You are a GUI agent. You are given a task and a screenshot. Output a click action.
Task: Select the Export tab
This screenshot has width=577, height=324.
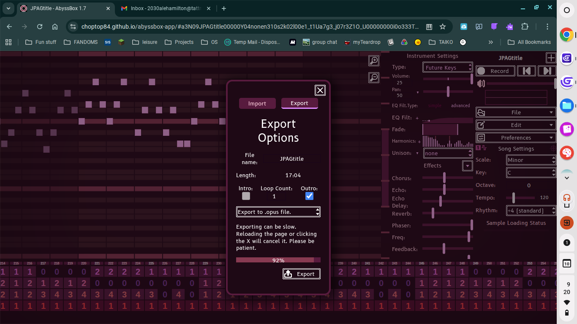click(x=299, y=103)
